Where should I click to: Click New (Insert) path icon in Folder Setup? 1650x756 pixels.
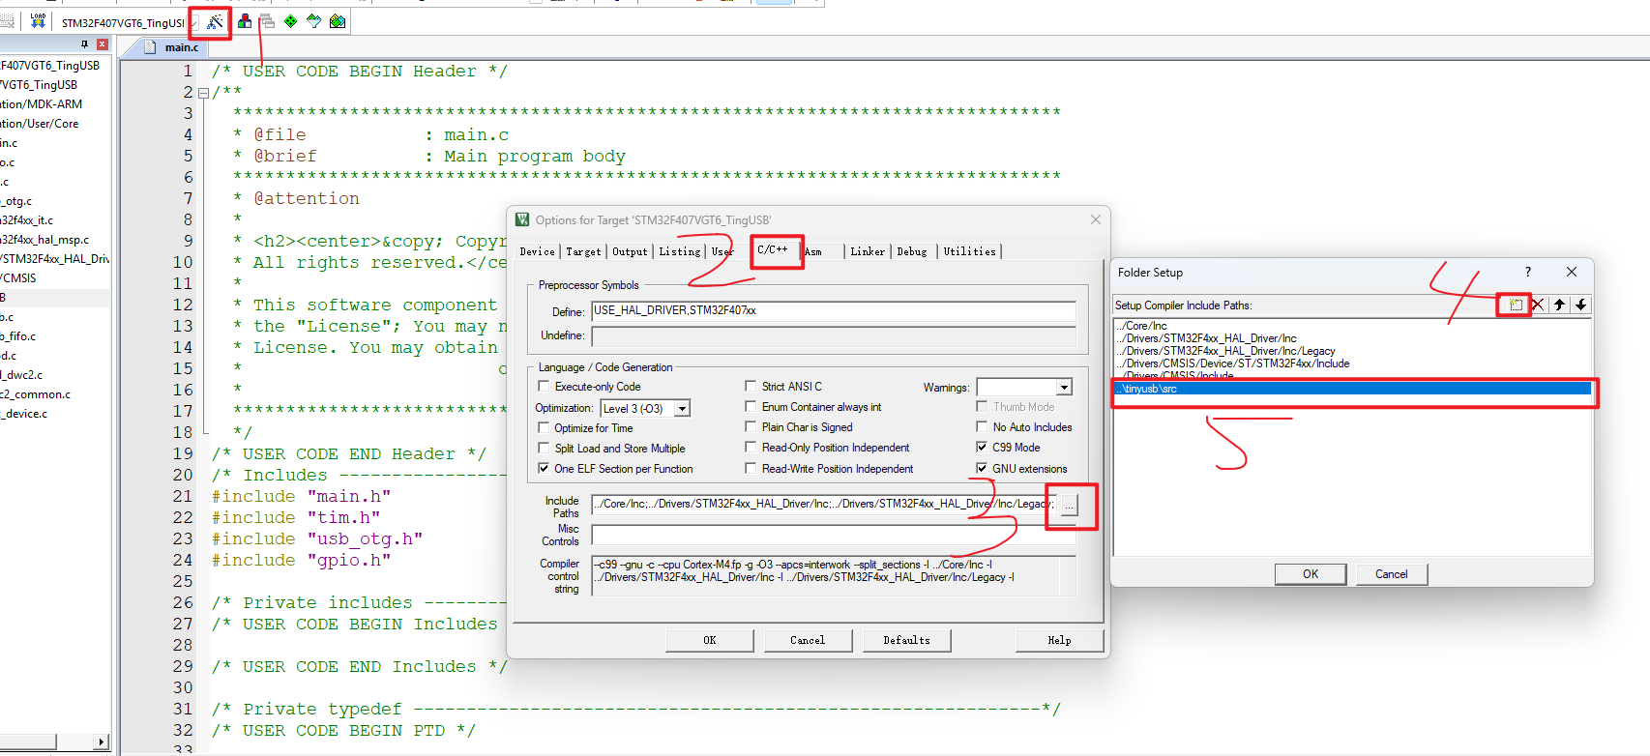point(1516,305)
